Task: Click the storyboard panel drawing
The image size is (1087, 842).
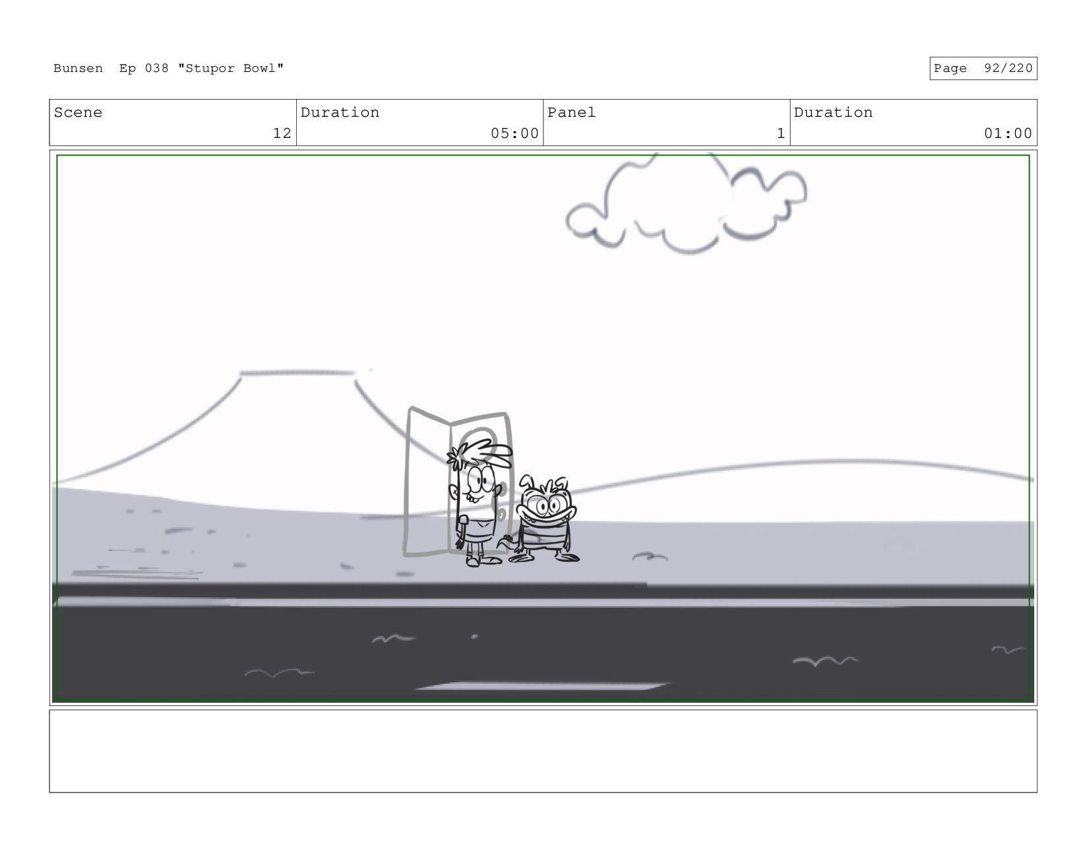Action: tap(543, 428)
